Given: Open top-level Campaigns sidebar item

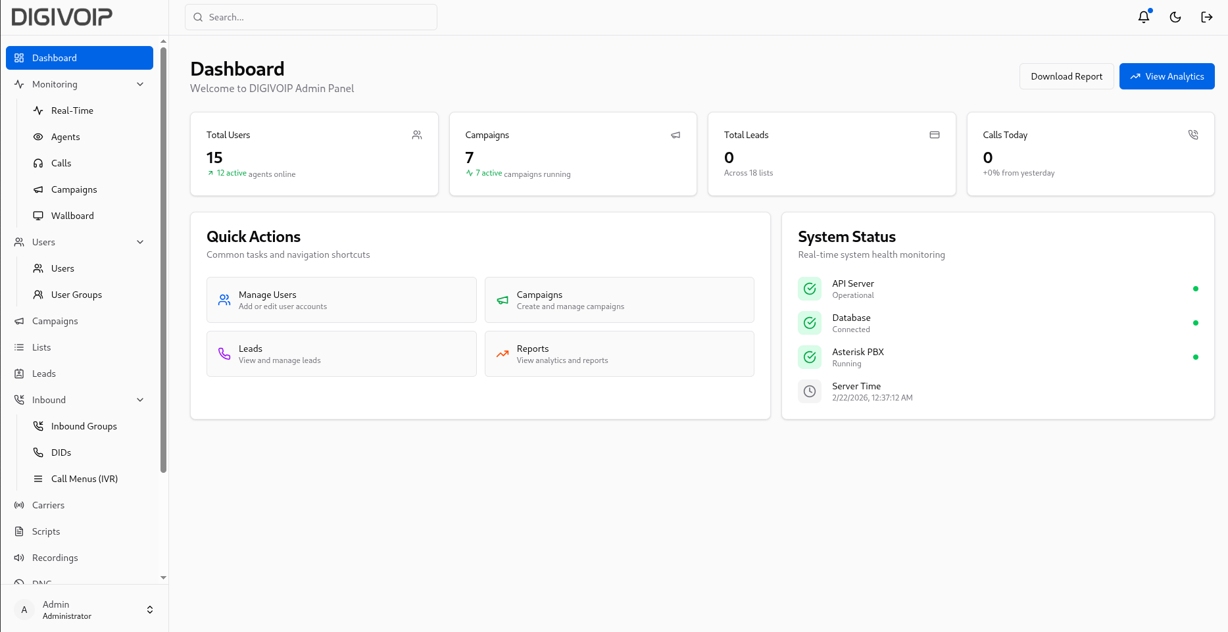Looking at the screenshot, I should pyautogui.click(x=80, y=321).
